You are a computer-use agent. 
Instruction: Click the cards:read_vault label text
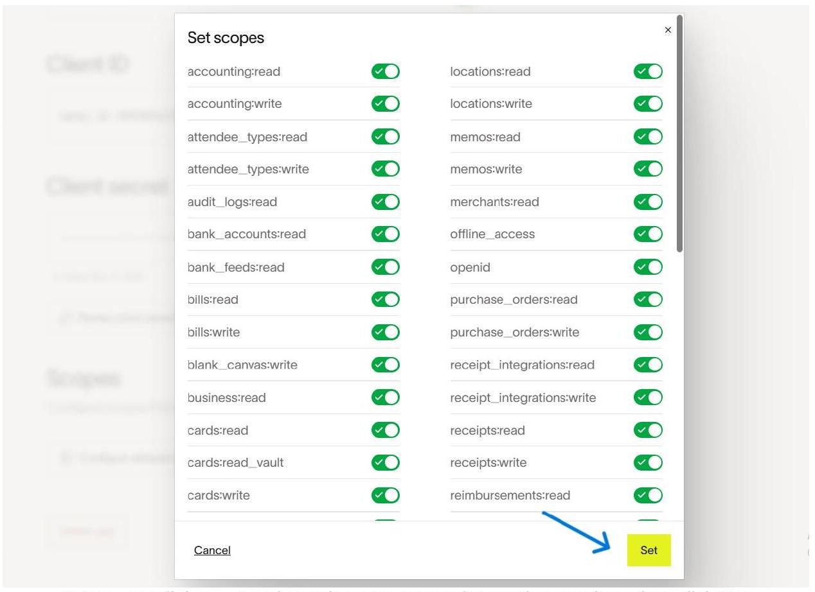click(235, 462)
